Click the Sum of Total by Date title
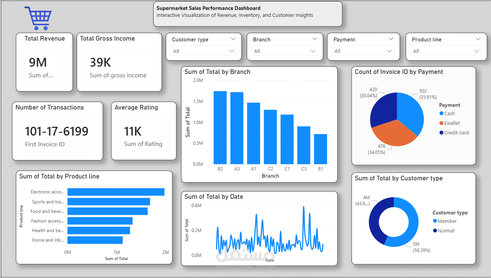This screenshot has height=278, width=491. [214, 196]
